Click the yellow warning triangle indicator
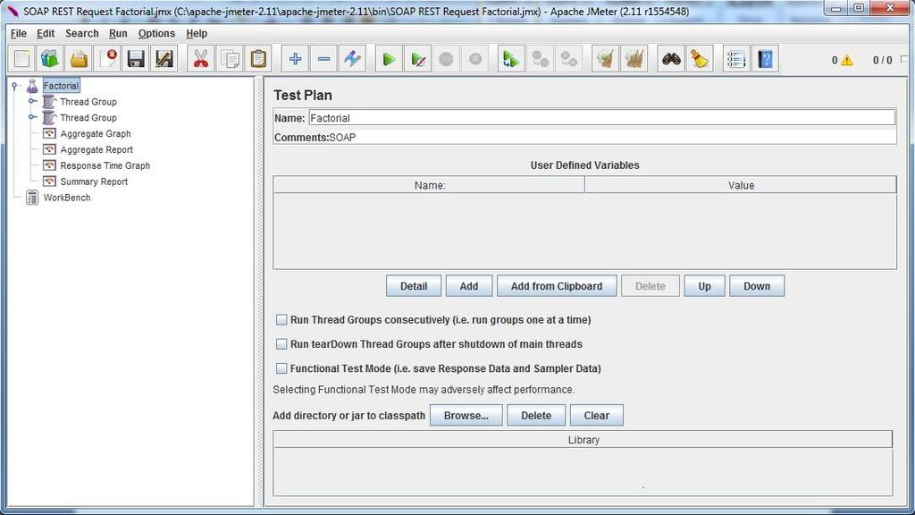The width and height of the screenshot is (915, 515). tap(847, 60)
